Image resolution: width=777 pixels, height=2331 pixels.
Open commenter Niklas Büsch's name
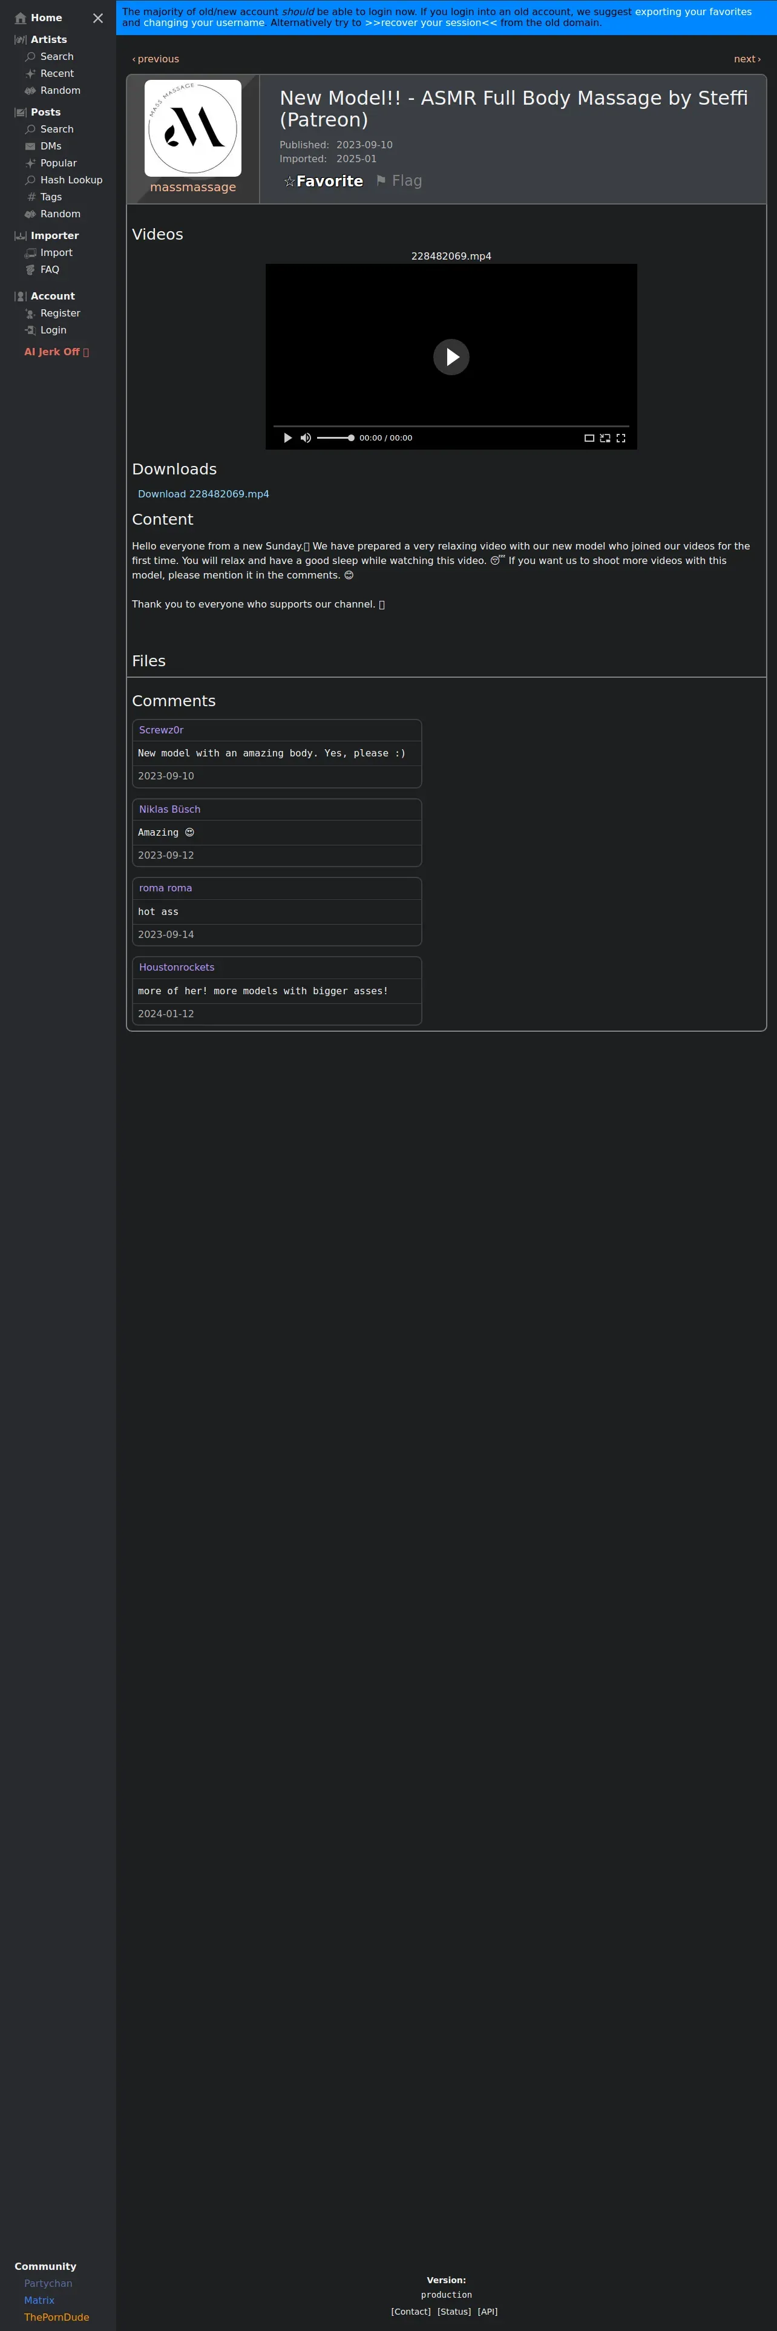click(169, 809)
